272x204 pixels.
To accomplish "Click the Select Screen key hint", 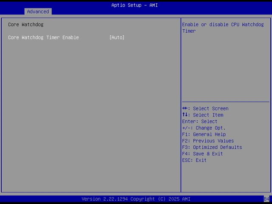I will pos(205,109).
